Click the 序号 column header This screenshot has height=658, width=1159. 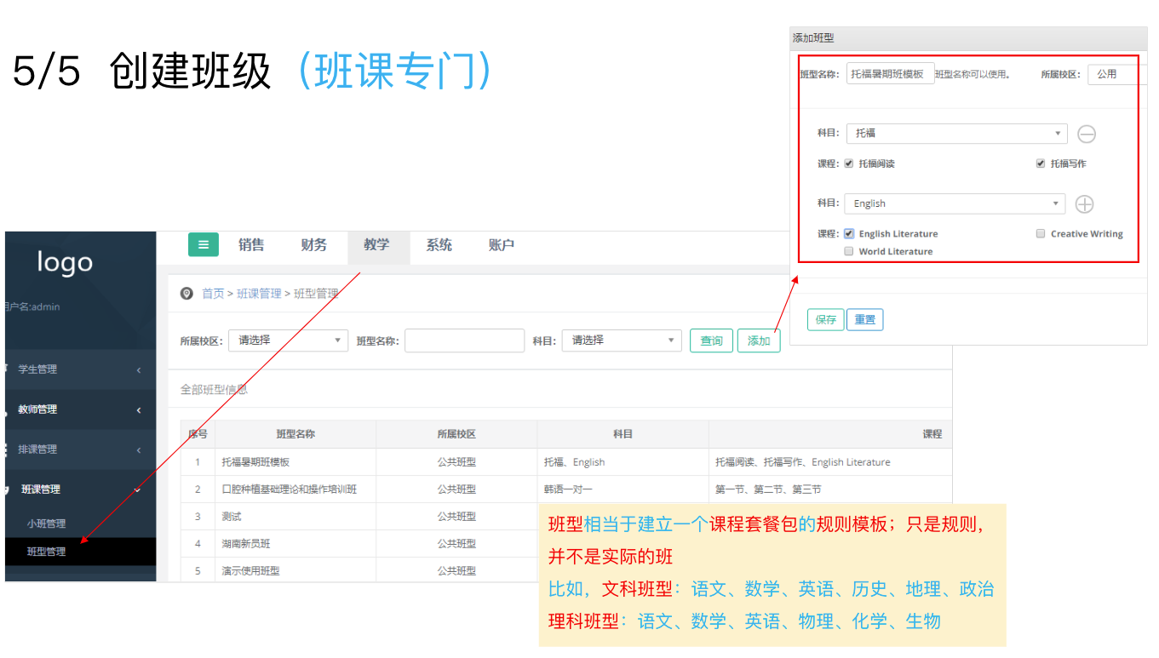point(198,434)
